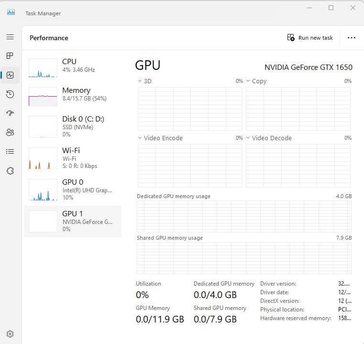Open Task Manager settings gear
The width and height of the screenshot is (364, 344).
10,334
